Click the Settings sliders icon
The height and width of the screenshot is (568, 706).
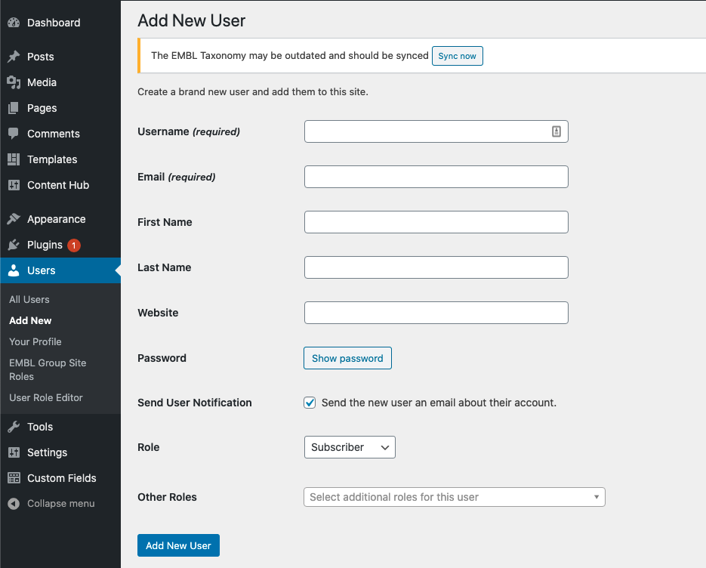point(14,452)
